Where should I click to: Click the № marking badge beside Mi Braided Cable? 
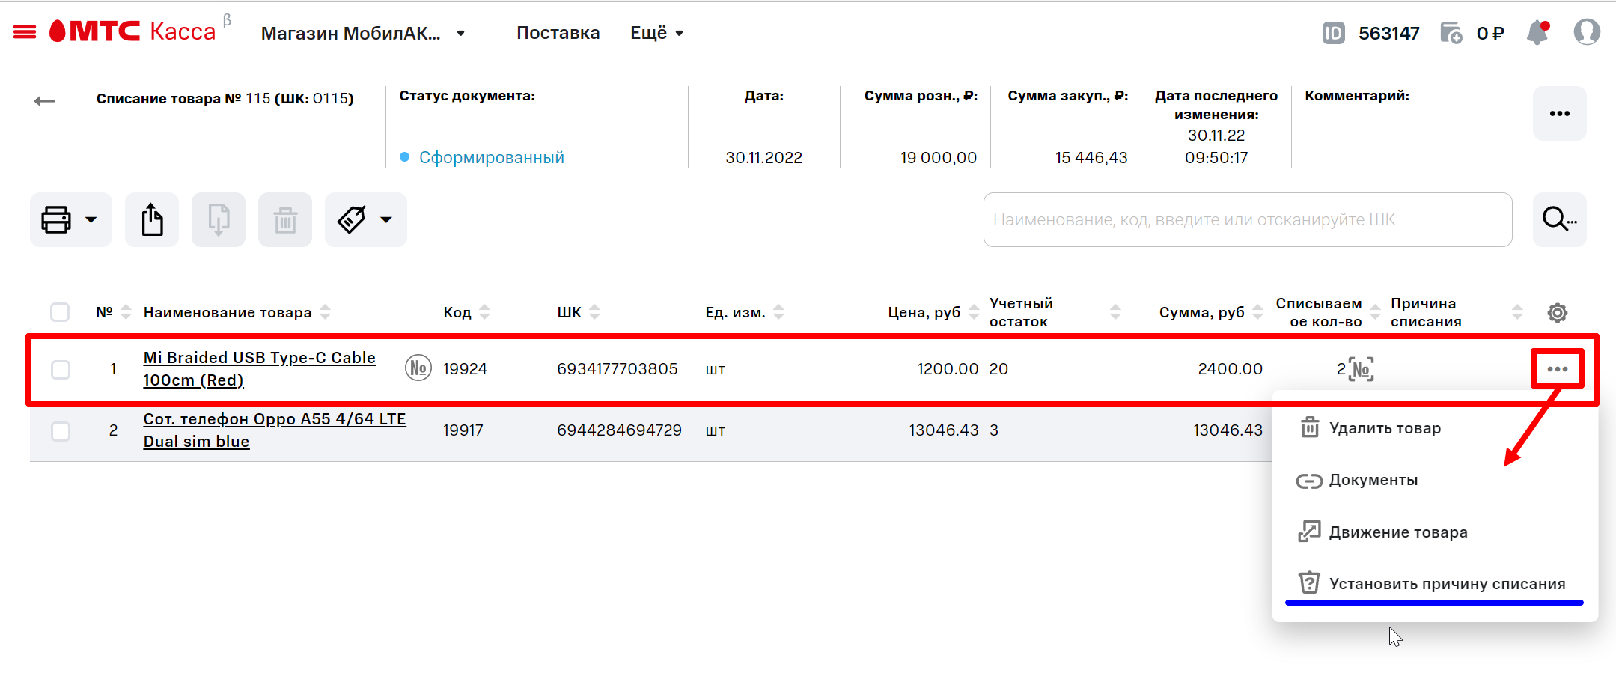(x=418, y=368)
